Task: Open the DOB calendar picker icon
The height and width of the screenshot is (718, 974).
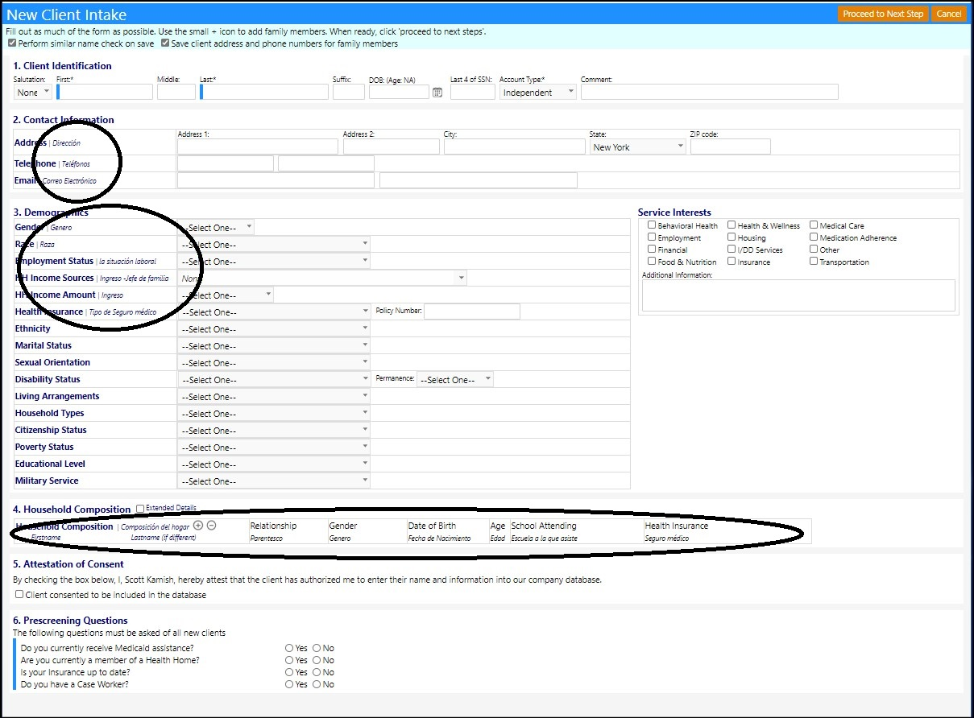Action: 437,93
